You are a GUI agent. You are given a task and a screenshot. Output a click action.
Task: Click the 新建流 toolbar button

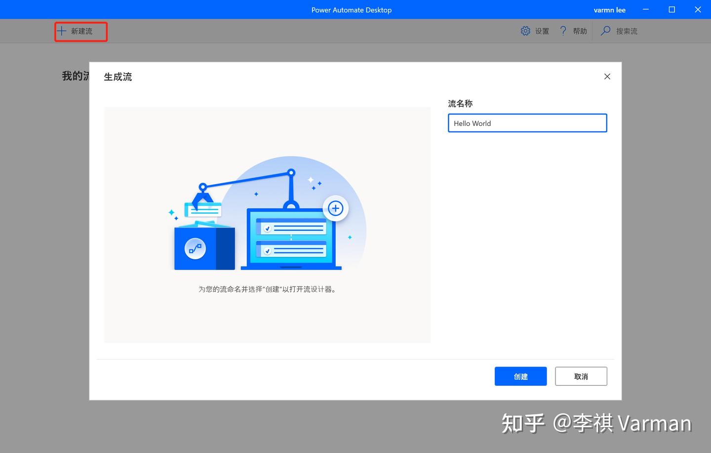80,31
